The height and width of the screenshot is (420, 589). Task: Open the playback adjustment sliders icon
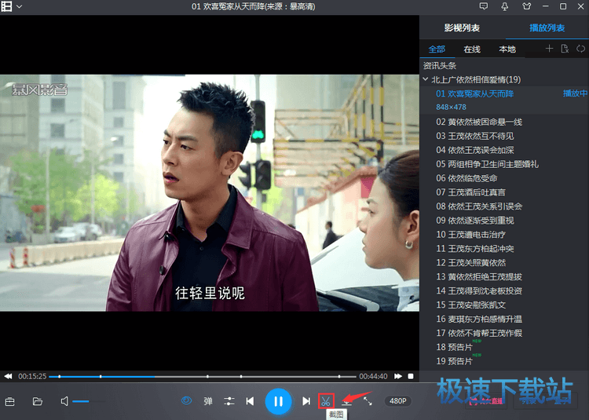coord(229,401)
